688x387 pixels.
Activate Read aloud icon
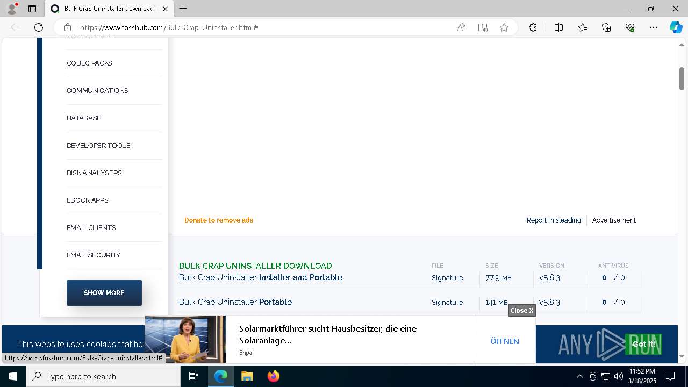pyautogui.click(x=461, y=27)
